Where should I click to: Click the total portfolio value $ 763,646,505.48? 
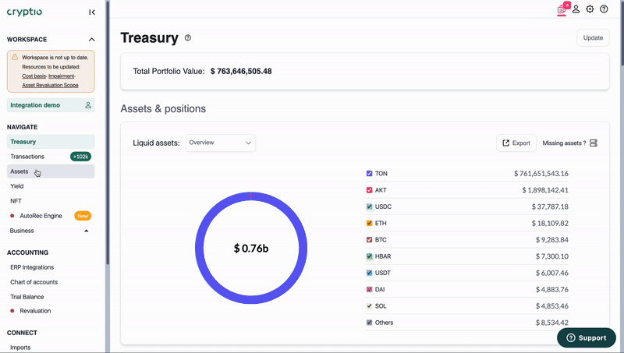[241, 72]
